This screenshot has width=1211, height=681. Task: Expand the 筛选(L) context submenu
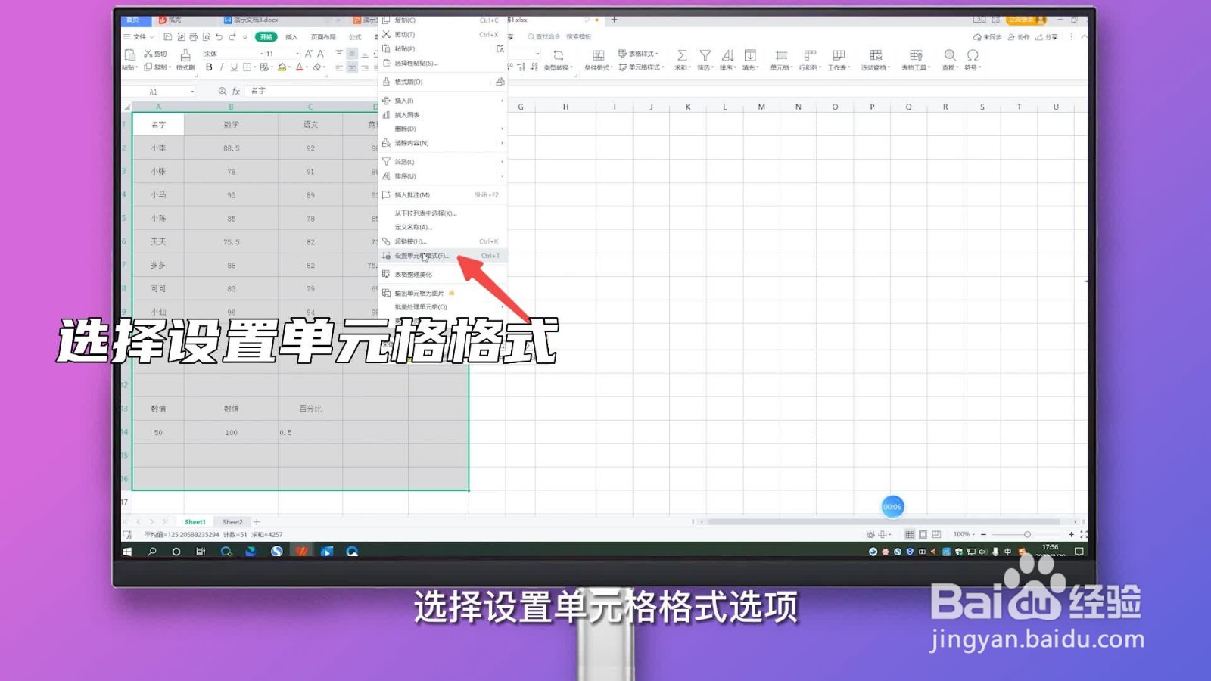pos(442,162)
